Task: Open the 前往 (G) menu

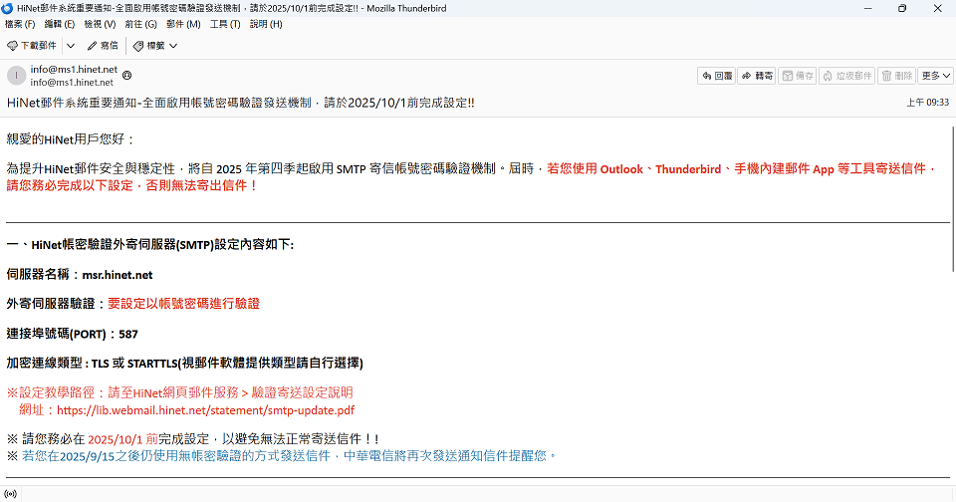Action: (140, 24)
